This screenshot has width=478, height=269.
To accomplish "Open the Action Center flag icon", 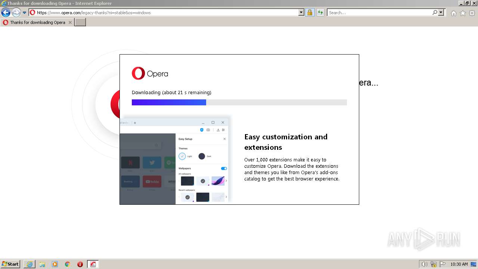I will point(443,264).
